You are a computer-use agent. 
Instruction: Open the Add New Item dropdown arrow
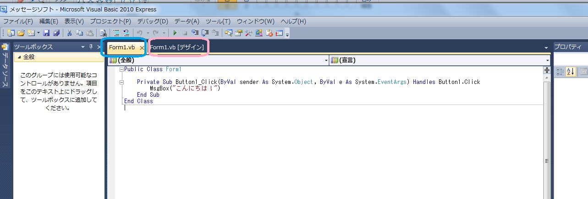(x=38, y=33)
